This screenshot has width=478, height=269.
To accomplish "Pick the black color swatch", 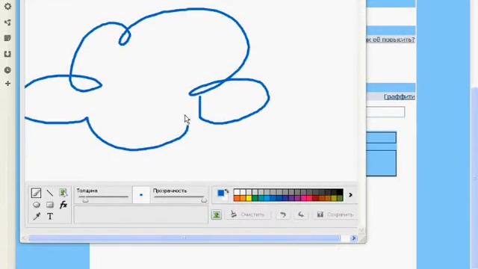I will click(x=340, y=192).
